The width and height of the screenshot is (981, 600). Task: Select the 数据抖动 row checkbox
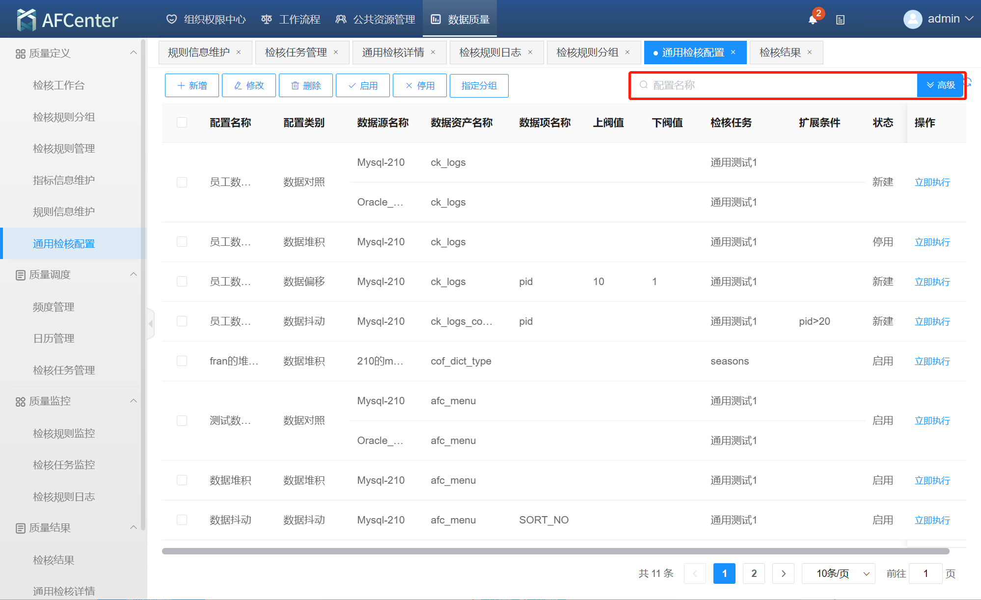182,520
